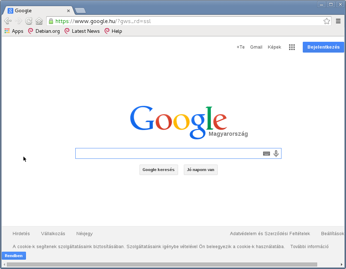Go back using the browser back arrow
This screenshot has height=269, width=346.
[x=8, y=21]
